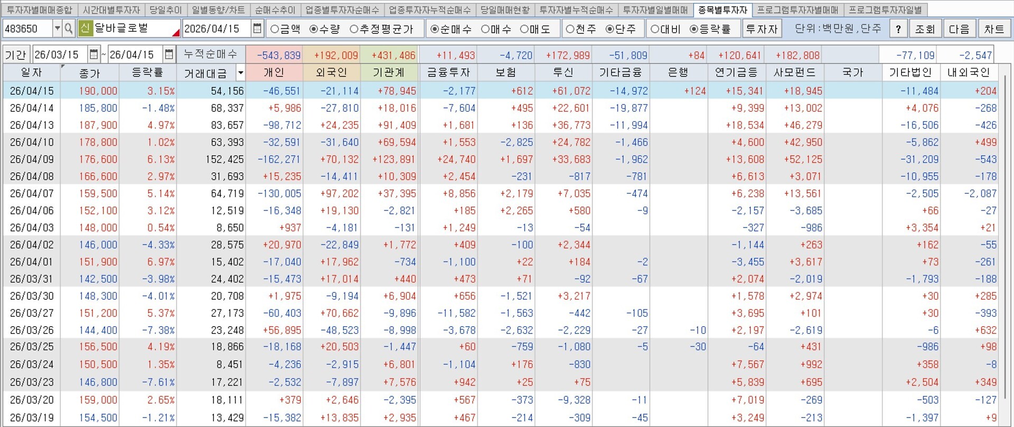Switch to the 투자자별일별매매 tab
Viewport: 1014px width, 427px height.
coord(655,10)
